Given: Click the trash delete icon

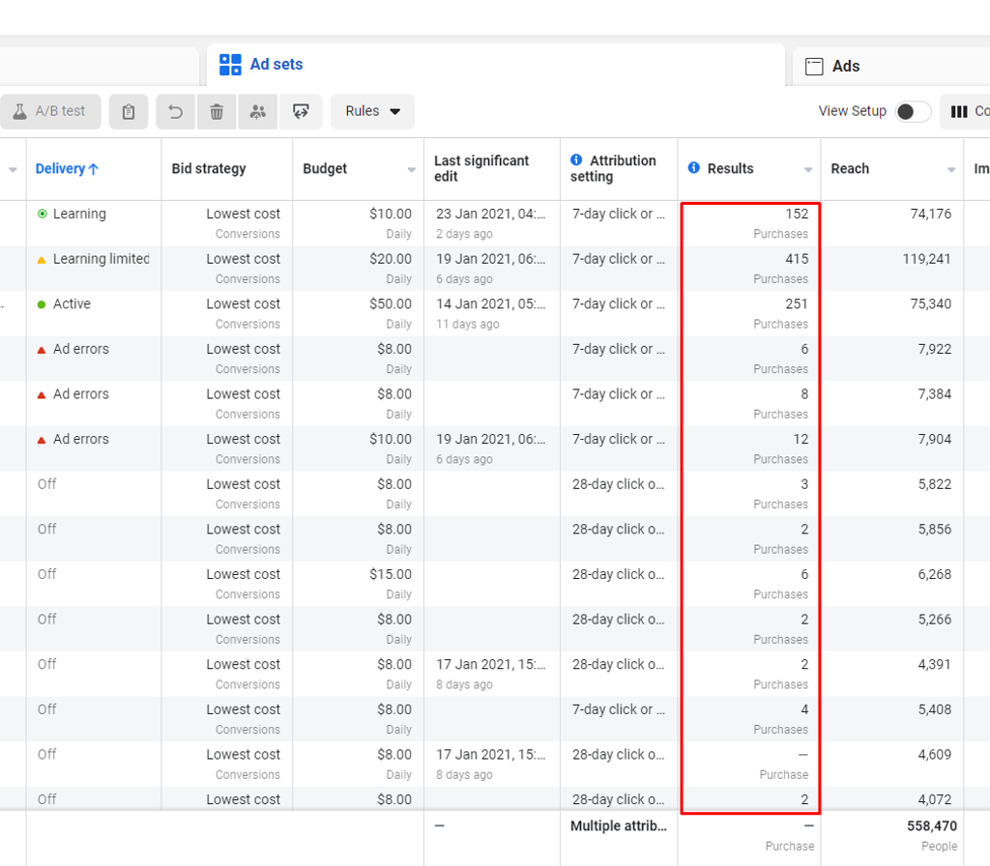Looking at the screenshot, I should [x=217, y=112].
